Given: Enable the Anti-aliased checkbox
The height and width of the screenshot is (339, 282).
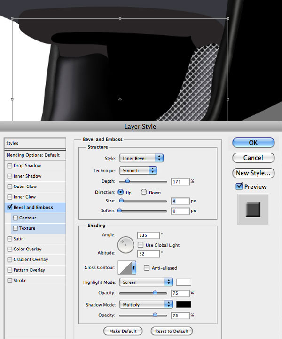Looking at the screenshot, I should [x=147, y=268].
